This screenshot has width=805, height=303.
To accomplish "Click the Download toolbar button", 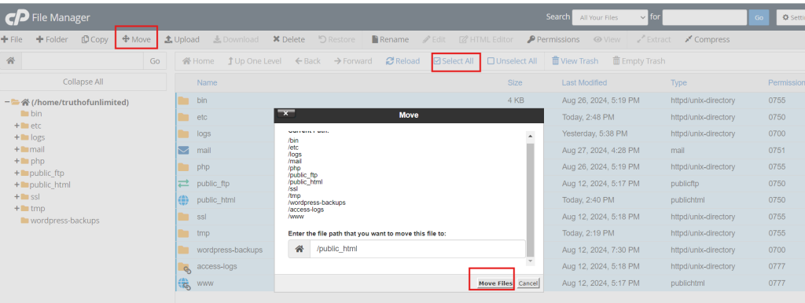I will pos(236,39).
